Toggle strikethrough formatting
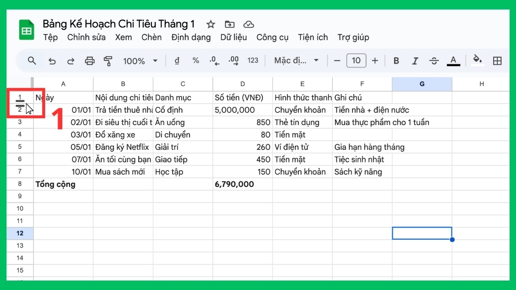The width and height of the screenshot is (516, 290). click(x=434, y=61)
